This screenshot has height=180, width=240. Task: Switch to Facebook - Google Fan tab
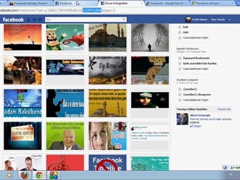pyautogui.click(x=167, y=3)
